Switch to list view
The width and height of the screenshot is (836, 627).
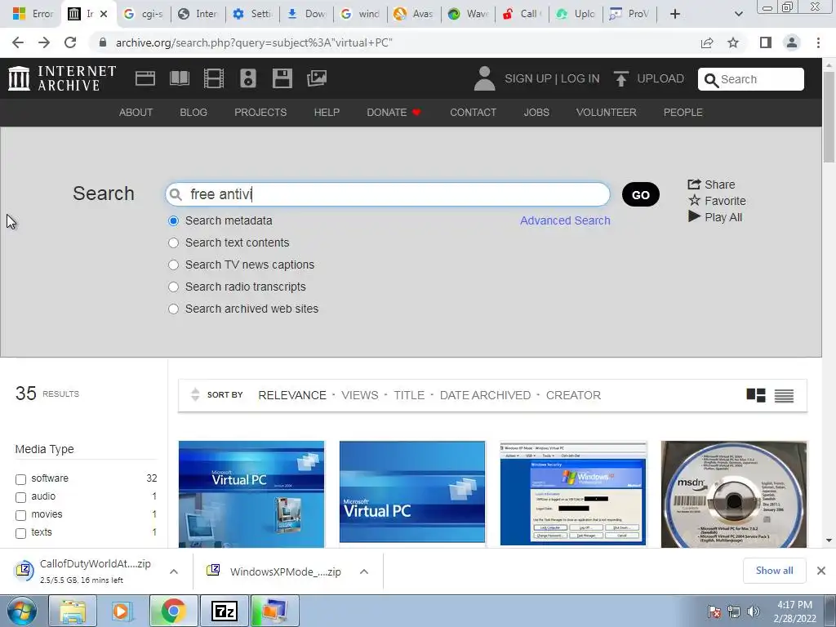(x=784, y=395)
